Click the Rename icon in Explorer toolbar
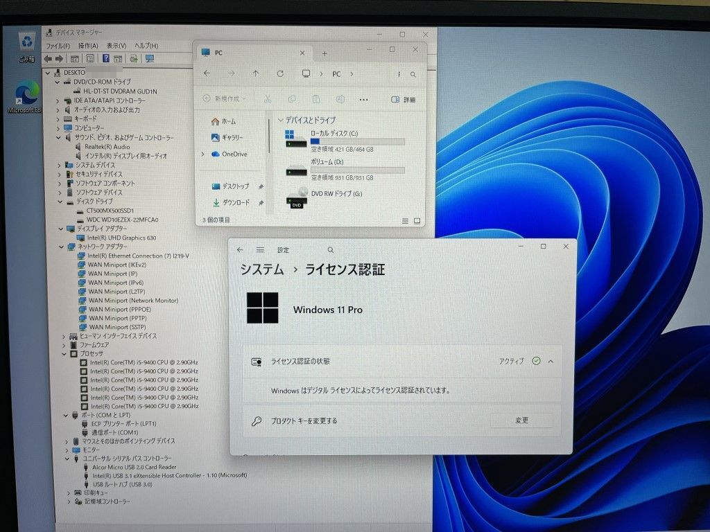710x532 pixels. tap(340, 98)
